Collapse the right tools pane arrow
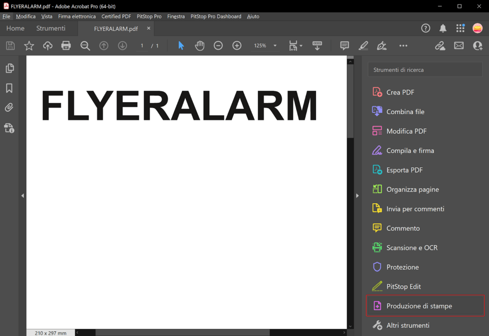Screen dimensions: 489x336 coord(357,195)
